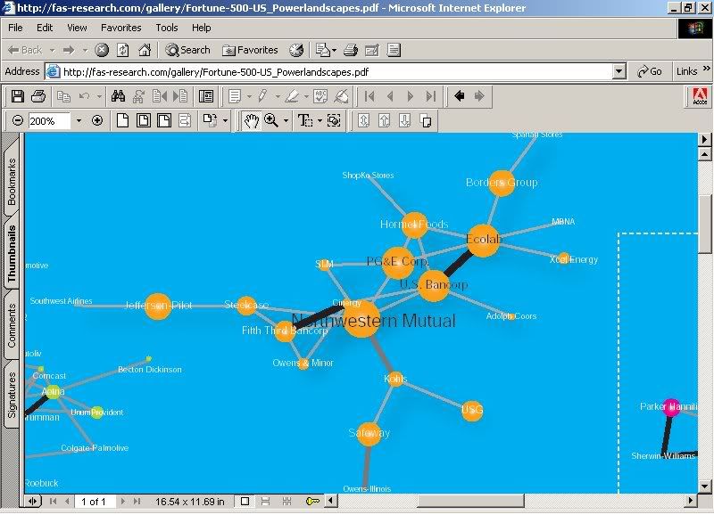This screenshot has width=714, height=515.
Task: Expand the text select tool options arrow
Action: click(x=320, y=120)
